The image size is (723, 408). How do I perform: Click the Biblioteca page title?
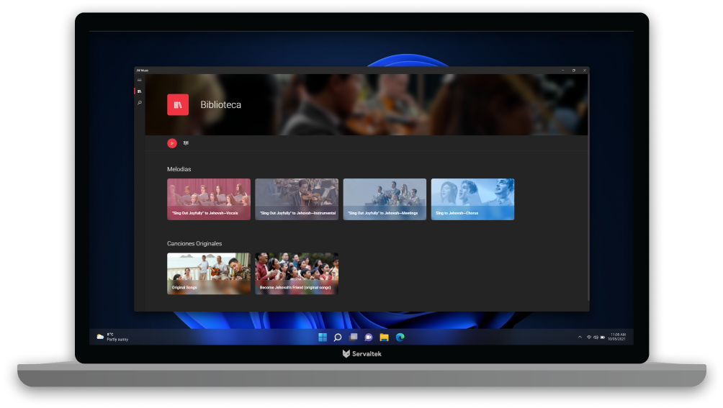click(221, 104)
